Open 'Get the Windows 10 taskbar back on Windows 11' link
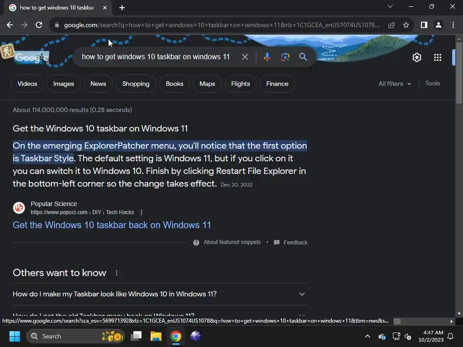The height and width of the screenshot is (347, 463). 112,225
